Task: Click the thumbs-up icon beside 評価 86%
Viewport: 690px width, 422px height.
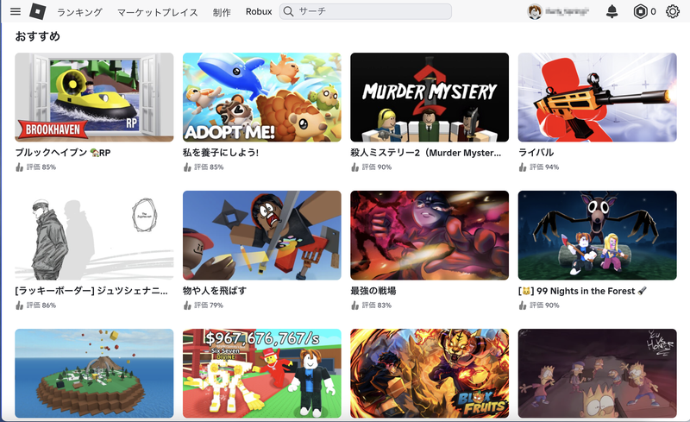Action: (19, 305)
